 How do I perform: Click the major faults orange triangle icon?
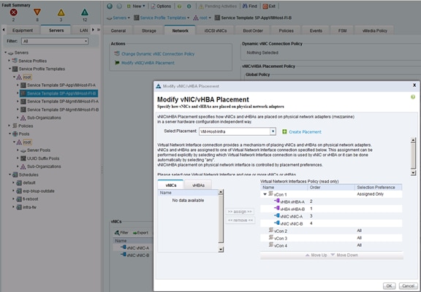(37, 12)
